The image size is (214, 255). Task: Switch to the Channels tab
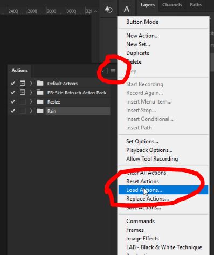click(x=172, y=5)
